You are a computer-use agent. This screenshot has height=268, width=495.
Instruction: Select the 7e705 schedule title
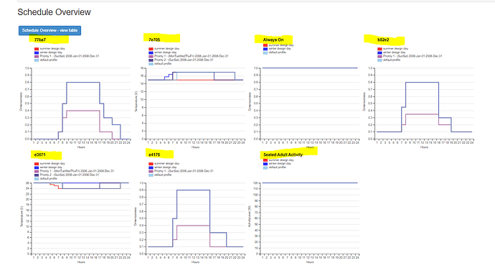click(x=154, y=40)
